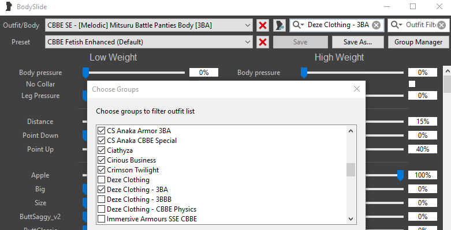The image size is (451, 230).
Task: Click 'Choose groups to filter outfit list' text
Action: point(146,111)
